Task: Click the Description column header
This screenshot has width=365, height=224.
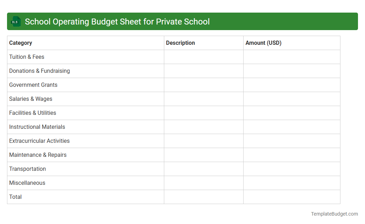Action: [180, 43]
